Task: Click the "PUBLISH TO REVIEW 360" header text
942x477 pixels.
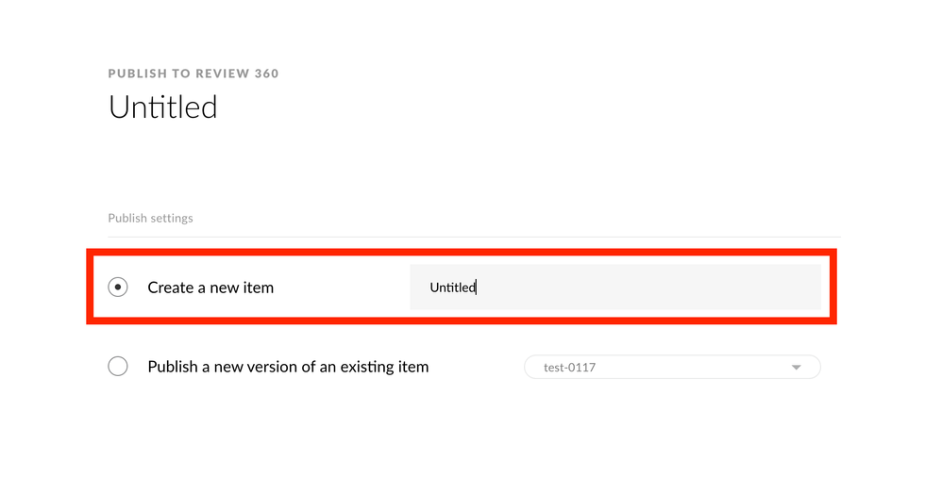Action: [x=193, y=74]
